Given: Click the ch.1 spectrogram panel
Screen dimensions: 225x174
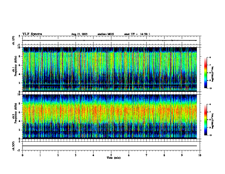Looking at the screenshot, I should pos(110,69).
